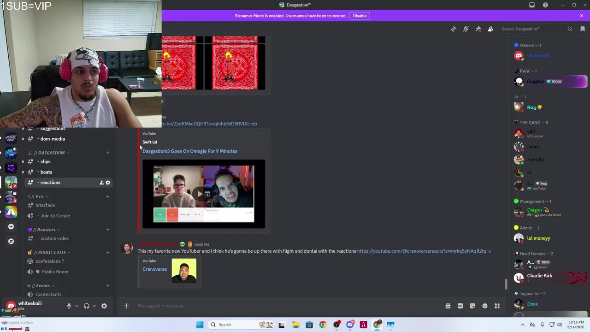590x332 pixels.
Task: Collapse the Events category
Action: [41, 285]
